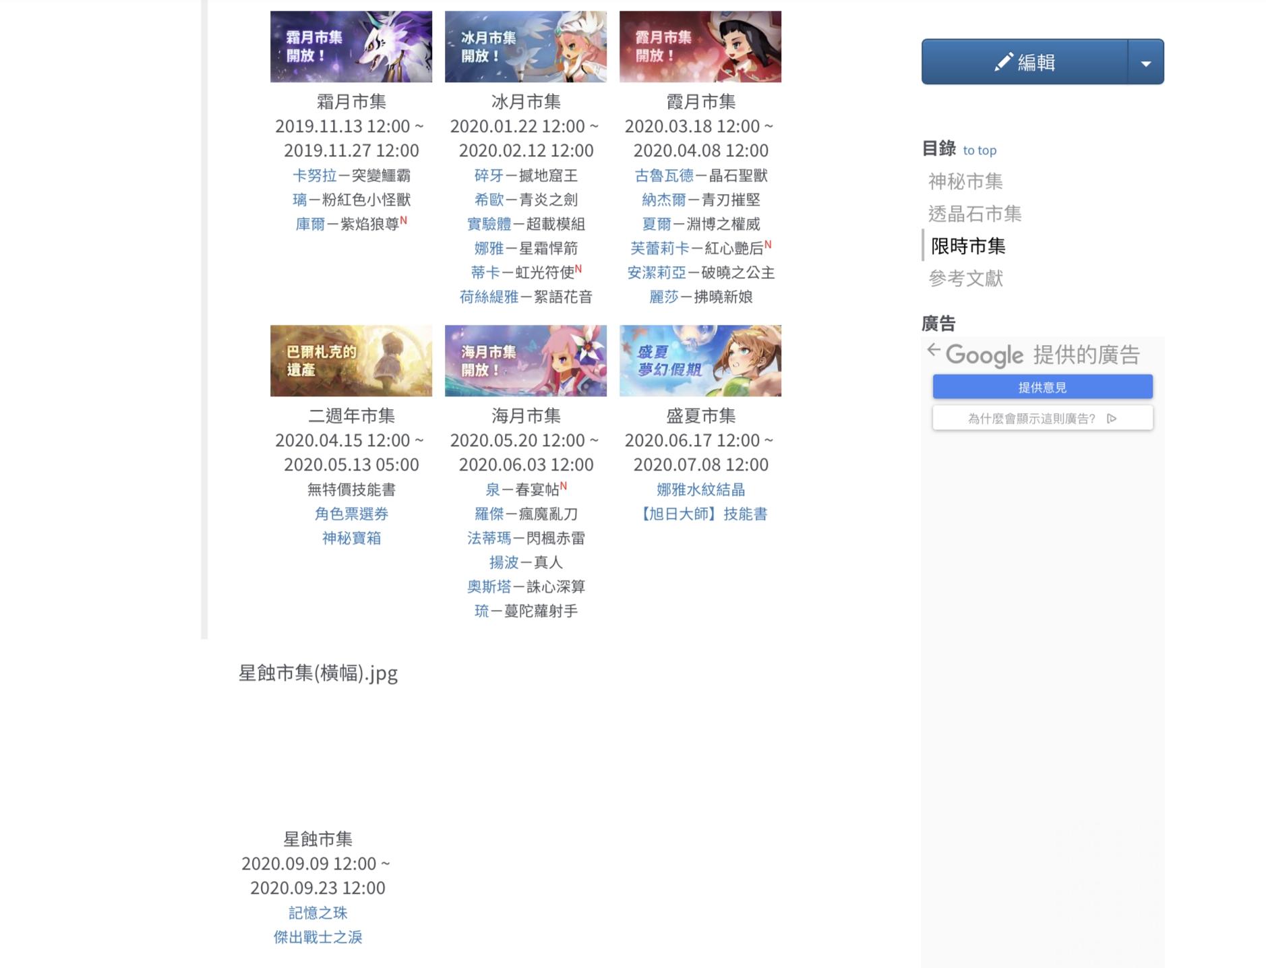Viewport: 1266px width, 968px height.
Task: Open the 霞月市集 banner image
Action: click(x=700, y=47)
